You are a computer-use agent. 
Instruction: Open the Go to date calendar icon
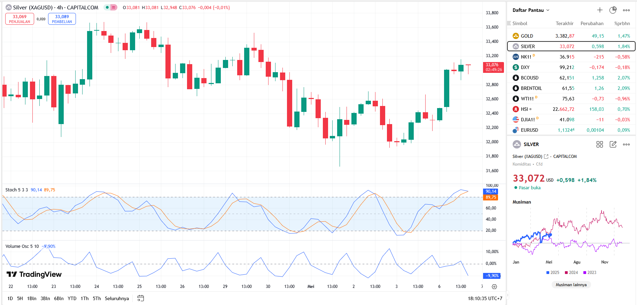(140, 298)
